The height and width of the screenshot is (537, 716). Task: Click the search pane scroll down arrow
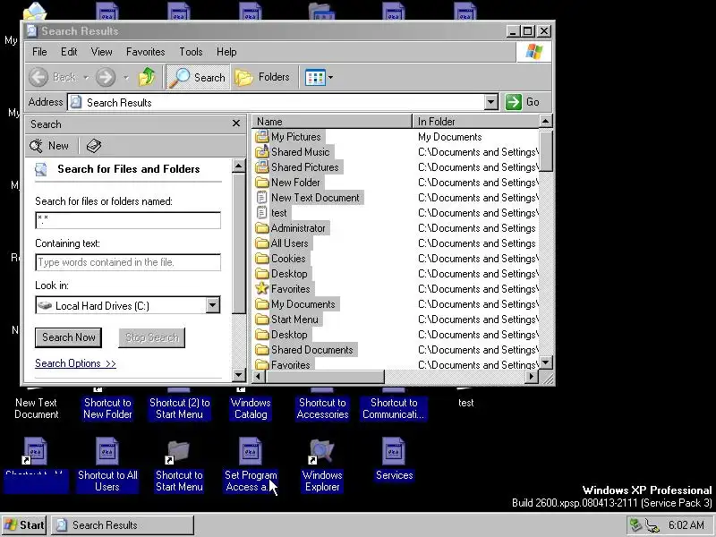tap(239, 375)
